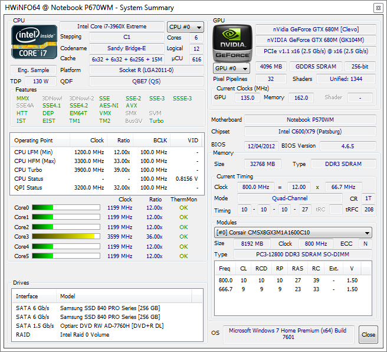The width and height of the screenshot is (387, 352).
Task: Select the 666.7 frequency timing row
Action: coord(293,289)
